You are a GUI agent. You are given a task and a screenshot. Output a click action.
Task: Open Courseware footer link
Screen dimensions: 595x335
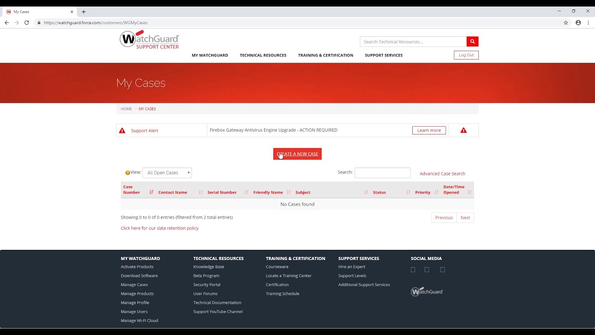coord(277,267)
